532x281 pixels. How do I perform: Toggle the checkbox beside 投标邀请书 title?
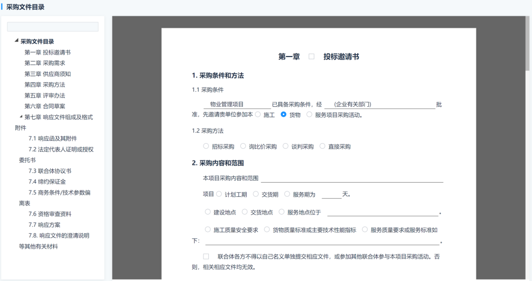(311, 57)
